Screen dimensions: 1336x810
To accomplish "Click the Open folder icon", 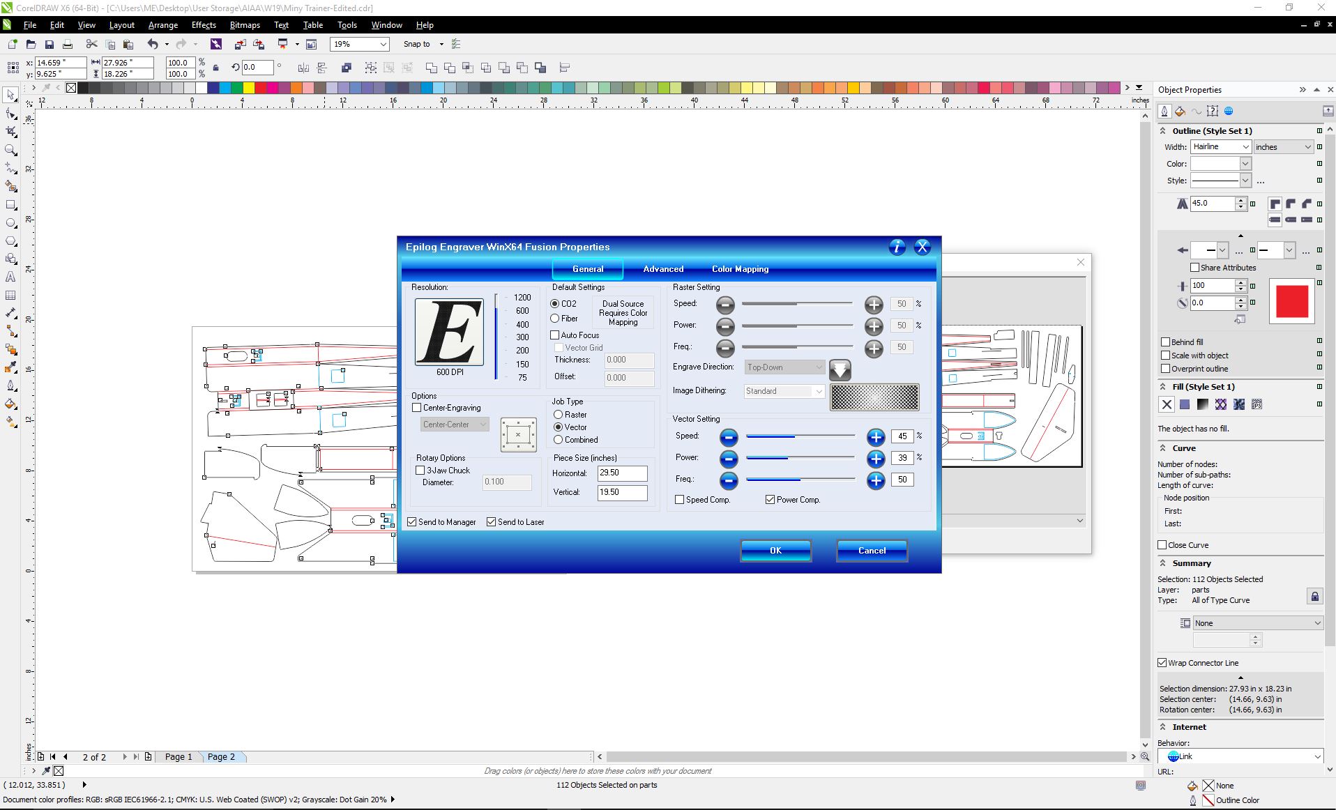I will click(31, 44).
